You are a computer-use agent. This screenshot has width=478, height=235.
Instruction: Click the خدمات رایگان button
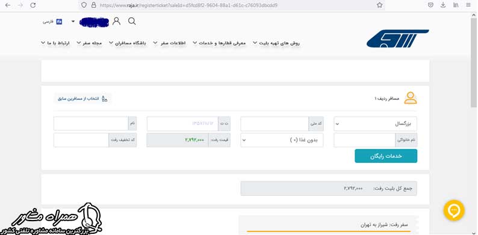point(386,156)
